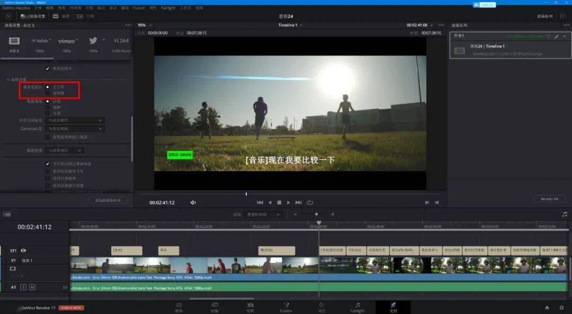Go to the project manager home icon
Viewport: 572px width, 314px height.
pyautogui.click(x=547, y=308)
